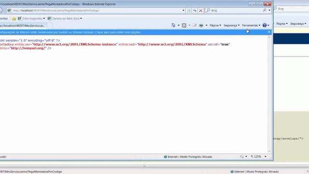Click the blue information bar message

point(71,32)
